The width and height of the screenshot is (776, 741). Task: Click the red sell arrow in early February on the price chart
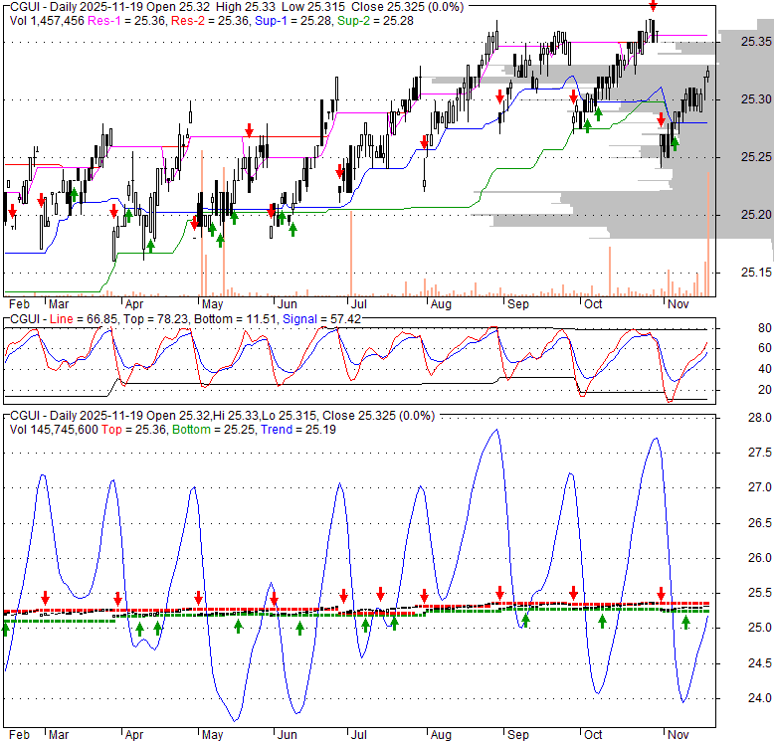pos(12,211)
